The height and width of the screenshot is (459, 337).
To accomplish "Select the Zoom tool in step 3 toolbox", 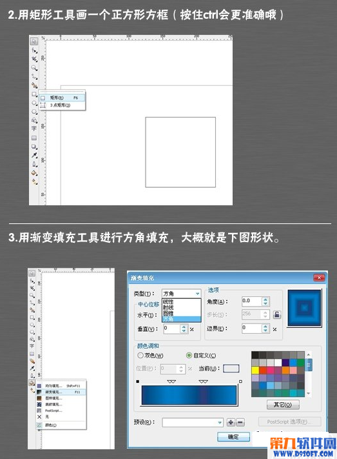I will (32, 296).
